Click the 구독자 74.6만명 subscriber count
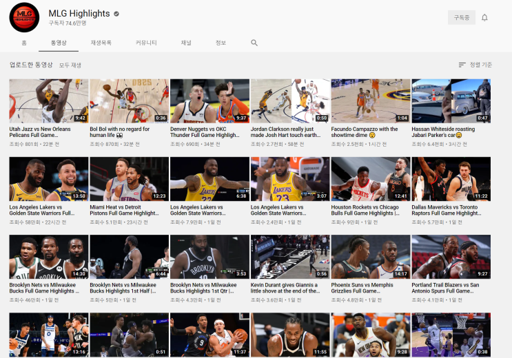This screenshot has height=358, width=512. coord(68,23)
